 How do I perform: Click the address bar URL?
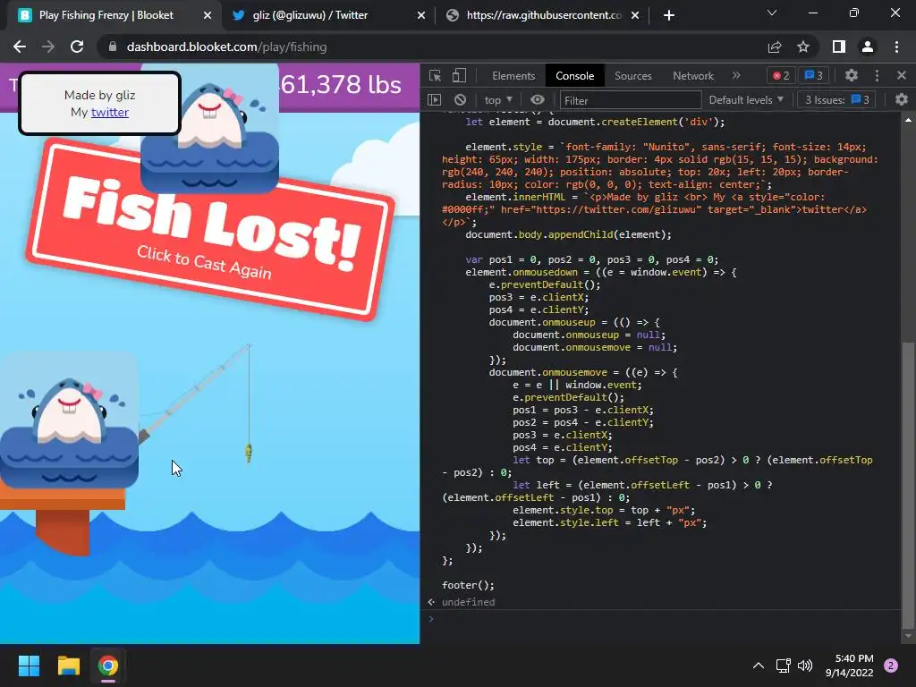click(x=226, y=47)
